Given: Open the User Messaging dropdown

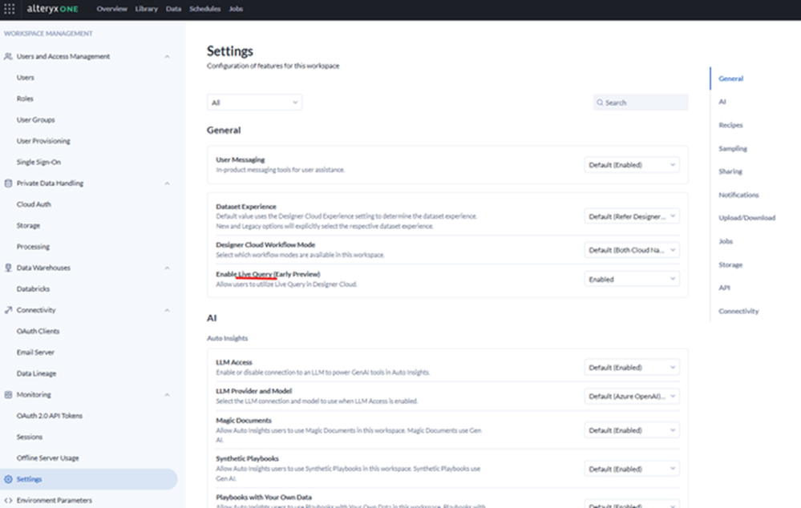Looking at the screenshot, I should click(x=632, y=165).
